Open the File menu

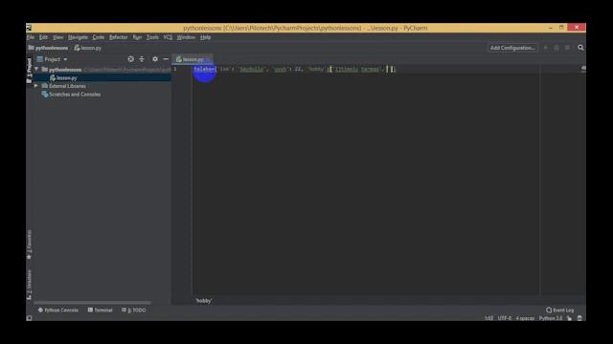pos(31,37)
